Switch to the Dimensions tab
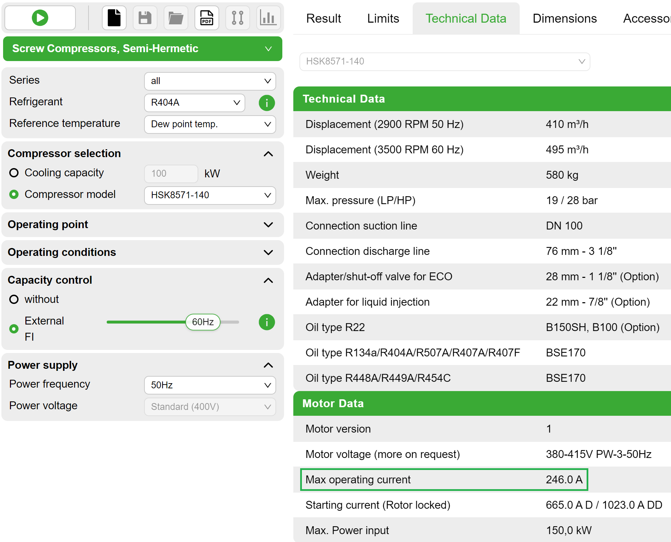 pos(564,18)
